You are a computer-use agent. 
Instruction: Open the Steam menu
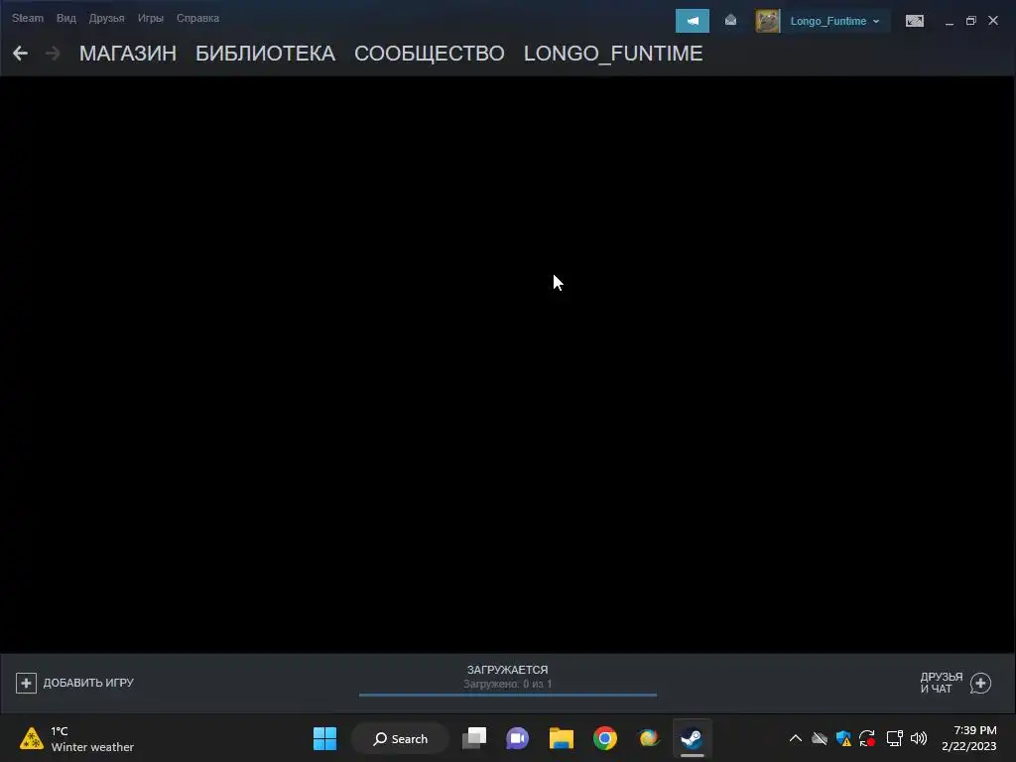coord(27,18)
